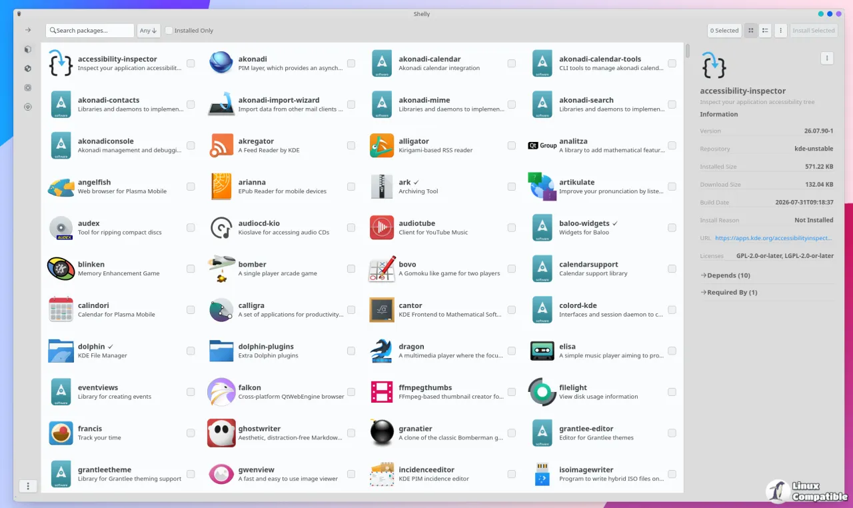
Task: Click the bovo tic-tac-toe board icon
Action: click(x=382, y=269)
